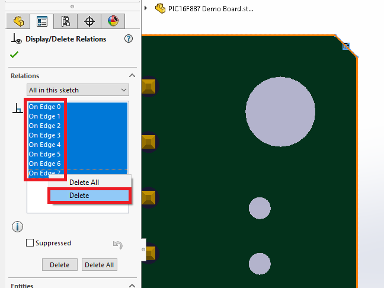
Task: Click the information status icon
Action: [17, 226]
